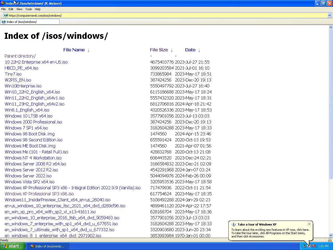Screen dimensions: 333x250
Task: Click the page scrollbar up arrow
Action: tap(331, 27)
